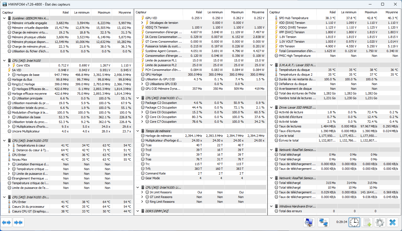Expand the Multiplicateurs d'horloge row
Viewport: 402px width, 231px height.
coord(9,127)
